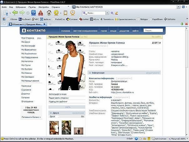Click Редагувати сторінку link under photo
The image size is (189, 142).
pyautogui.click(x=59, y=98)
